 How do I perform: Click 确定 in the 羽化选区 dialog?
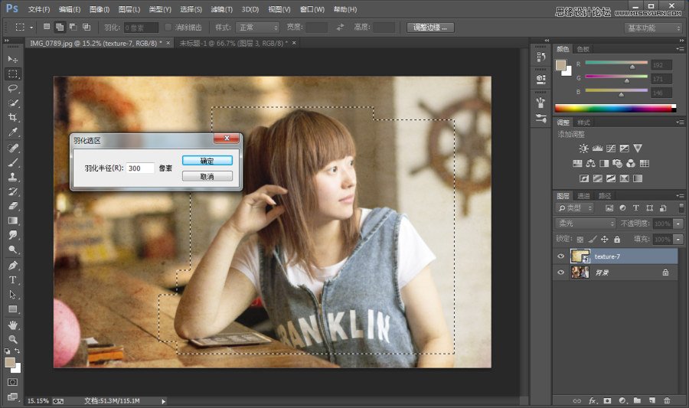click(207, 161)
